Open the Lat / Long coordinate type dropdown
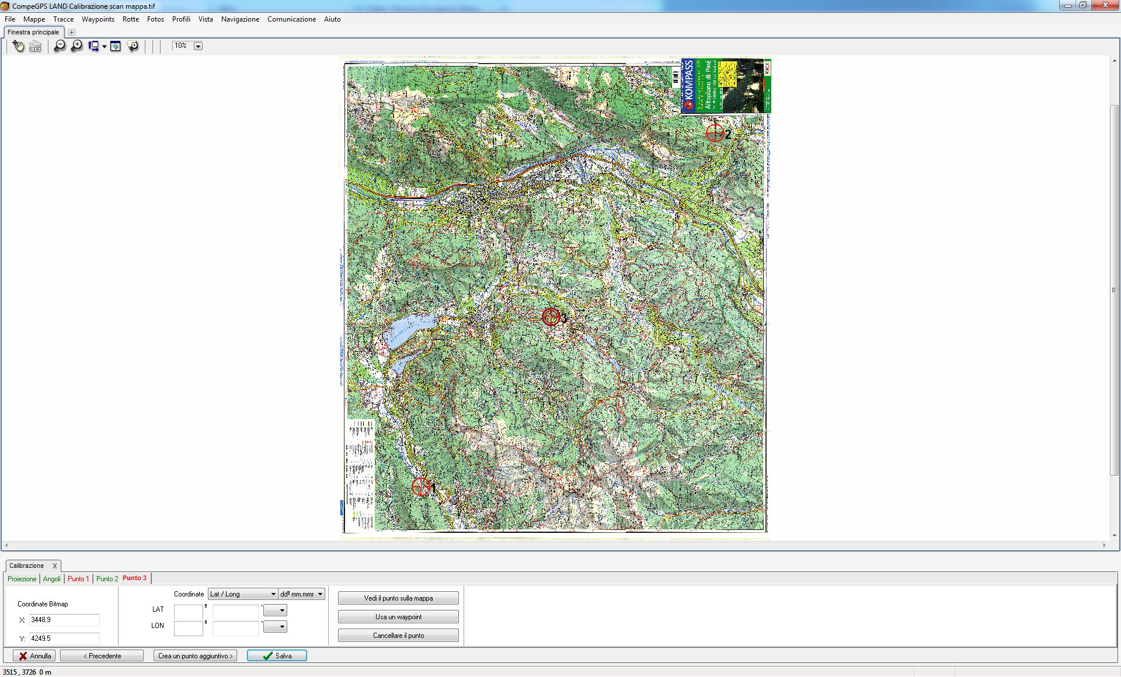 click(x=242, y=594)
